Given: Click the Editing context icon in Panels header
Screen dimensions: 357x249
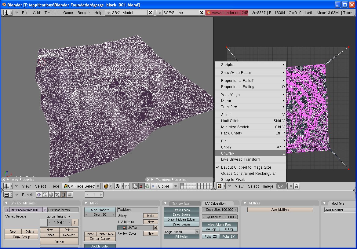Looking at the screenshot, I should (x=64, y=195).
